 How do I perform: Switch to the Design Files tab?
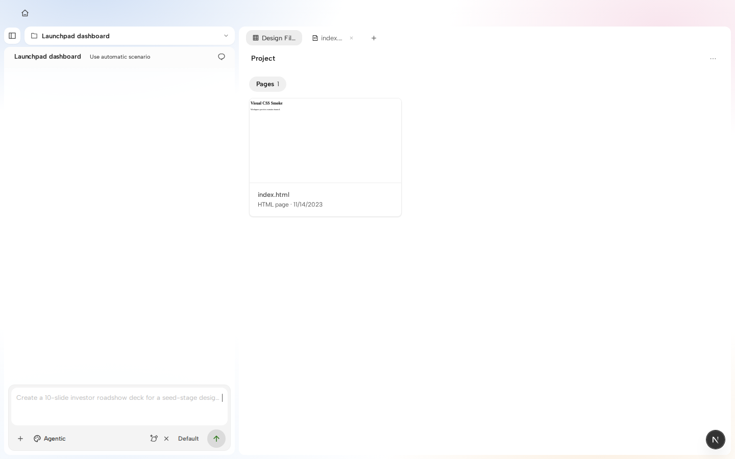[274, 38]
